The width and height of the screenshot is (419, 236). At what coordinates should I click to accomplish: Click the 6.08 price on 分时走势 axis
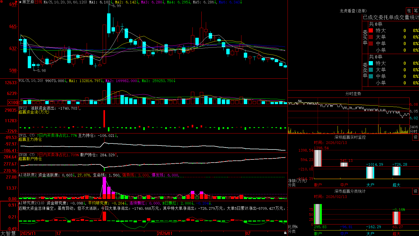(x=414, y=104)
